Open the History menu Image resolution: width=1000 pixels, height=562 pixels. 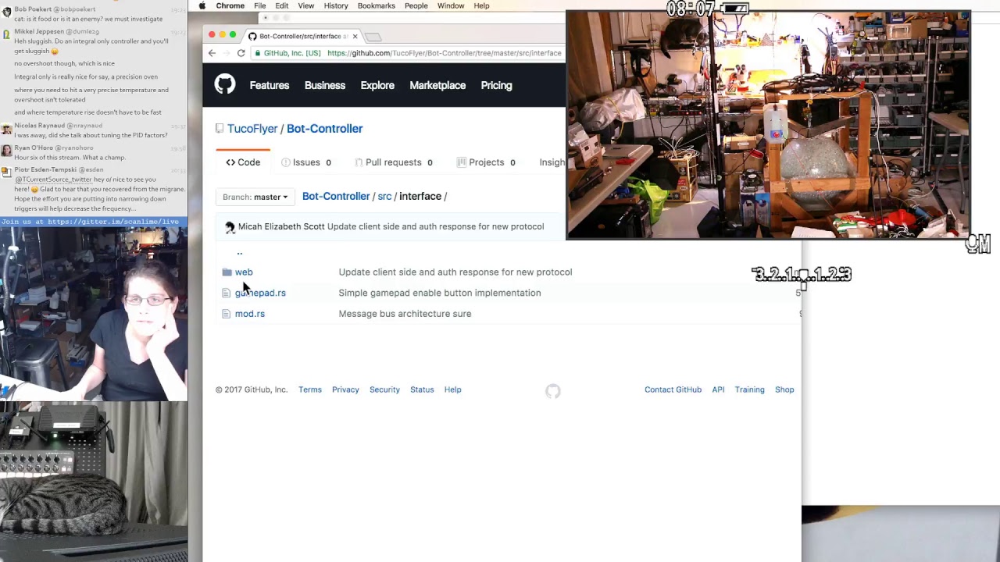[x=336, y=5]
